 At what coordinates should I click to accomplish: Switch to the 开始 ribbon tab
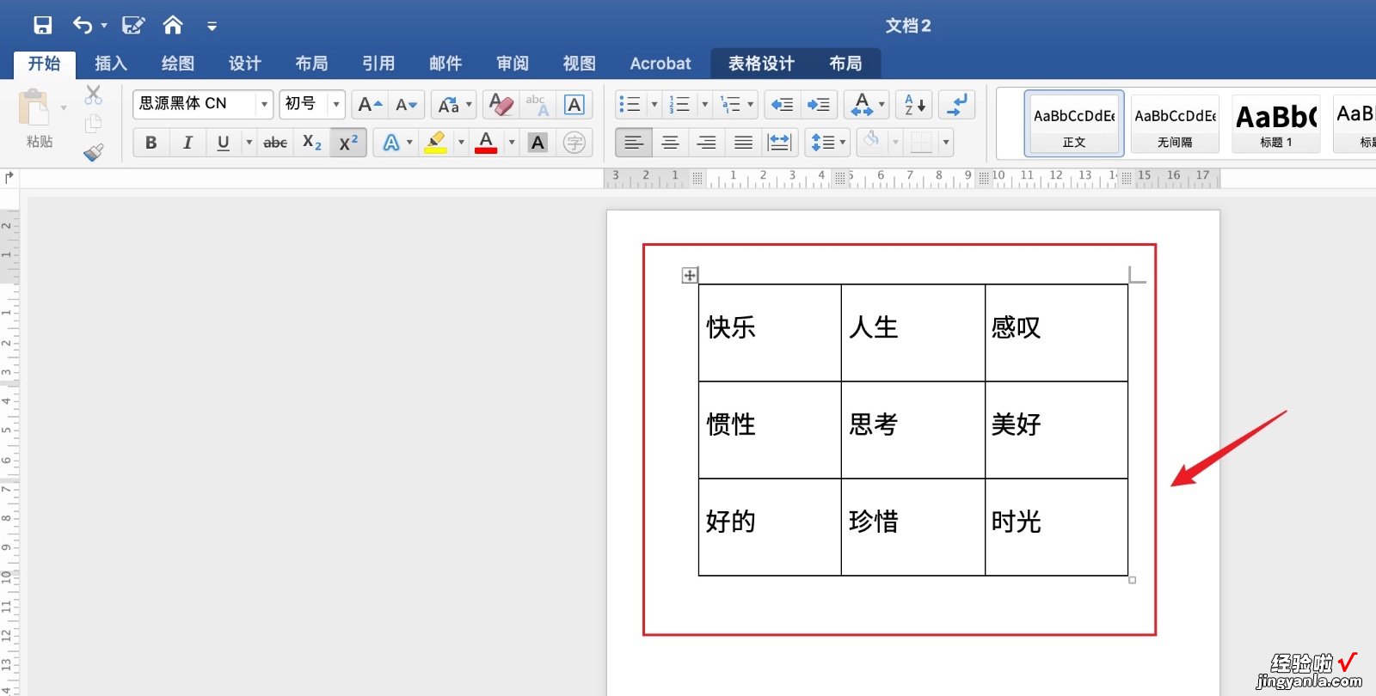tap(45, 64)
